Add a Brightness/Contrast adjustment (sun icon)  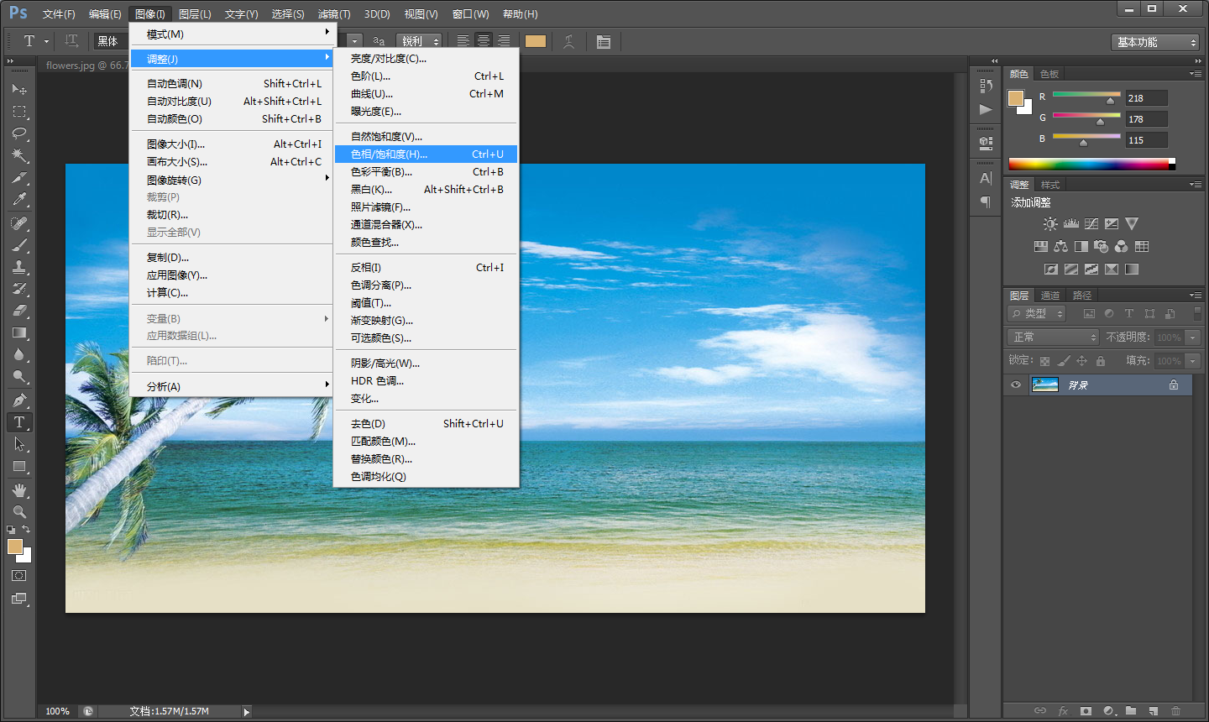point(1050,224)
